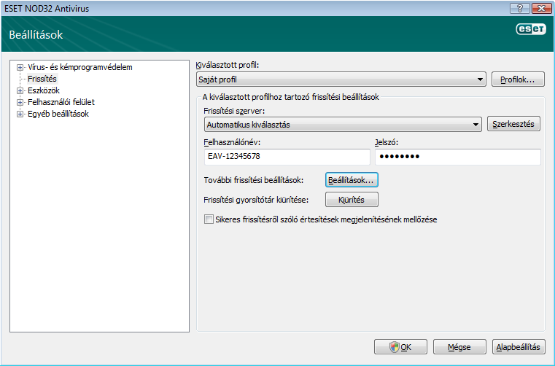Confirm with the OK button
Image resolution: width=555 pixels, height=366 pixels.
(x=400, y=347)
